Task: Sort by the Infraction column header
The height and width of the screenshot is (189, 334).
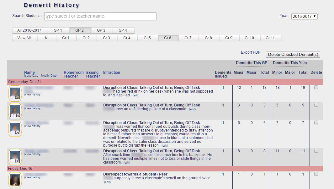Action: [112, 73]
